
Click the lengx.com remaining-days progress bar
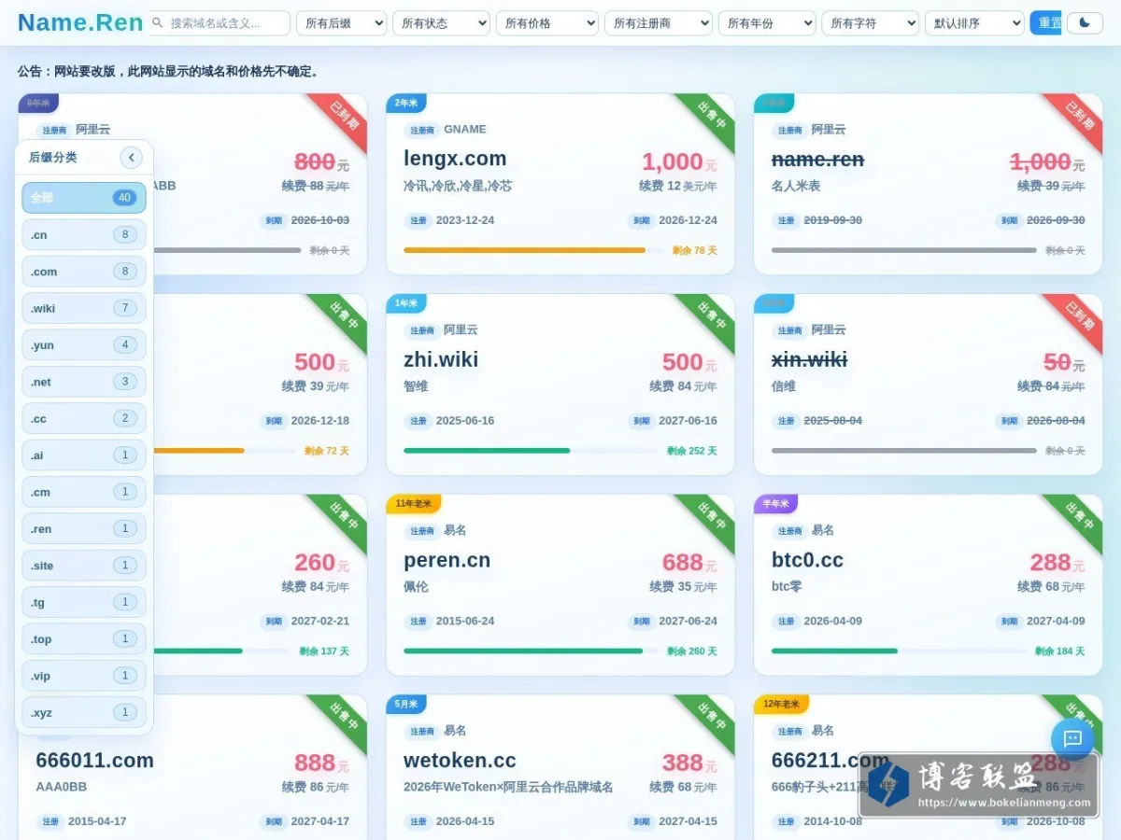pos(533,250)
